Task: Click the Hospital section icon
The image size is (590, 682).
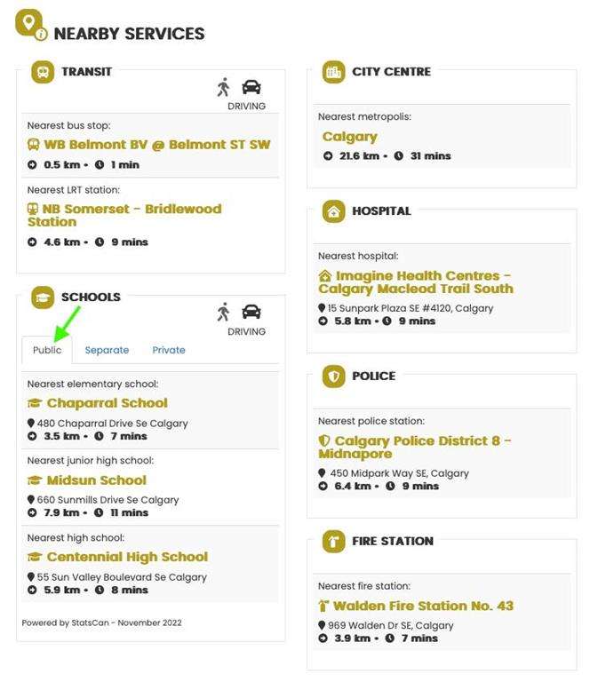Action: [x=333, y=211]
